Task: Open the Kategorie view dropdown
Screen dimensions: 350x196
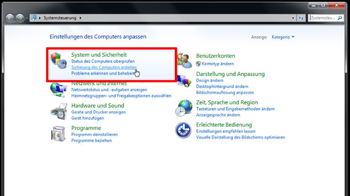Action: [283, 37]
